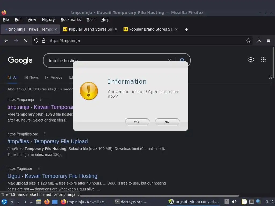Open the Tools menu
275x206 pixels.
click(x=91, y=20)
